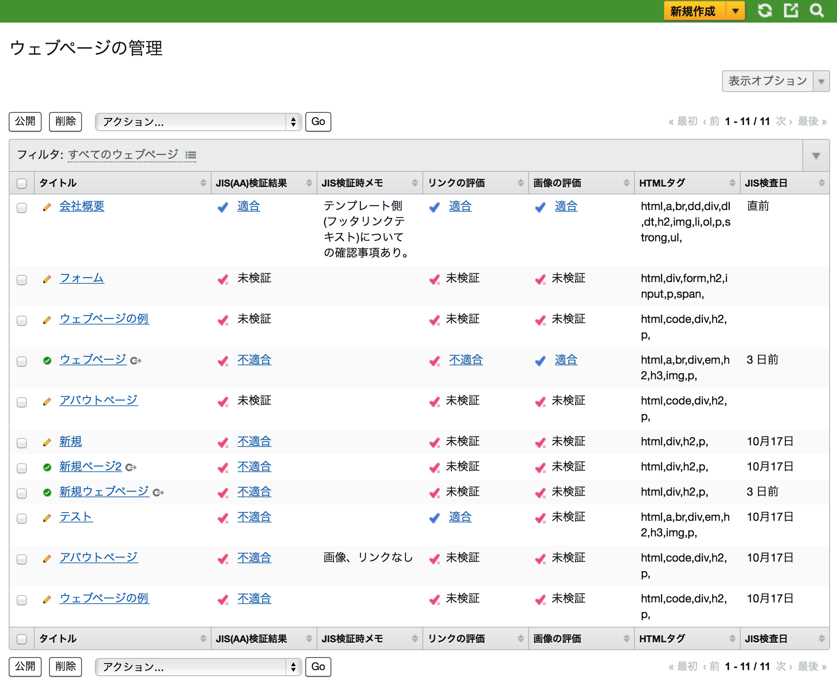837x684 pixels.
Task: Open the 表示オプション dropdown
Action: 776,81
